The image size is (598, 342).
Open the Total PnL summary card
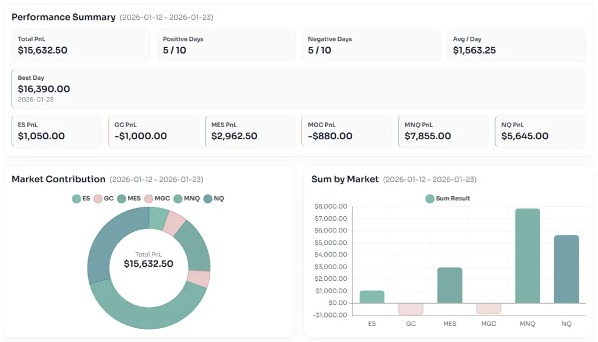81,45
